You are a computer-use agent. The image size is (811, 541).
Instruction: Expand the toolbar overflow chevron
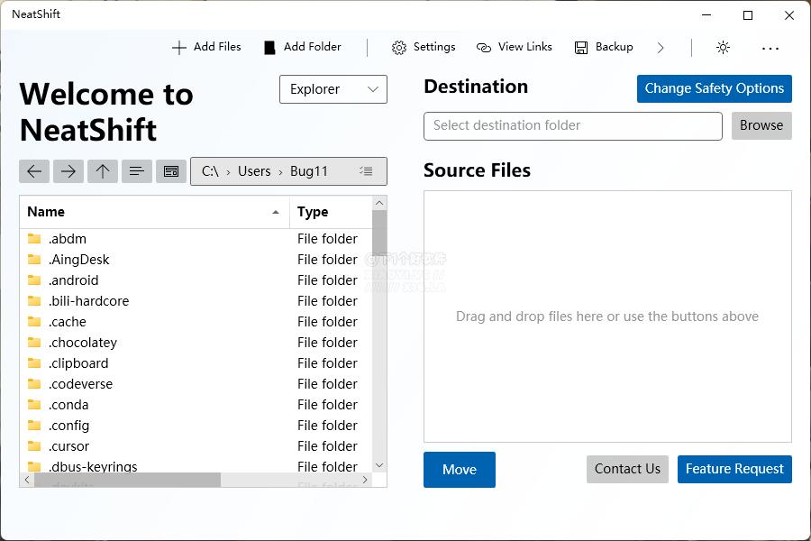click(x=661, y=48)
